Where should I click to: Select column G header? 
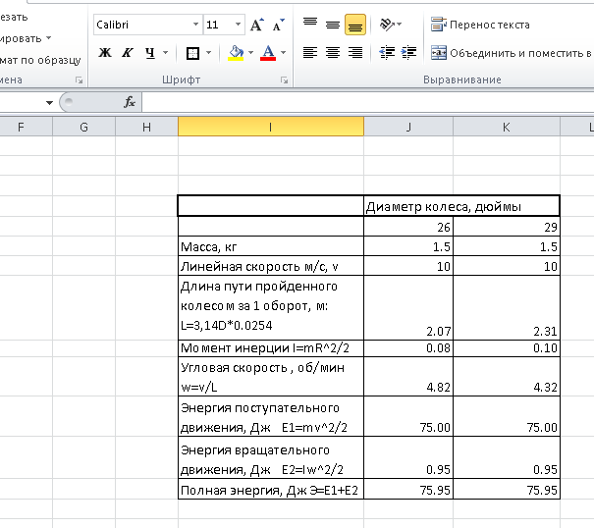pyautogui.click(x=84, y=127)
